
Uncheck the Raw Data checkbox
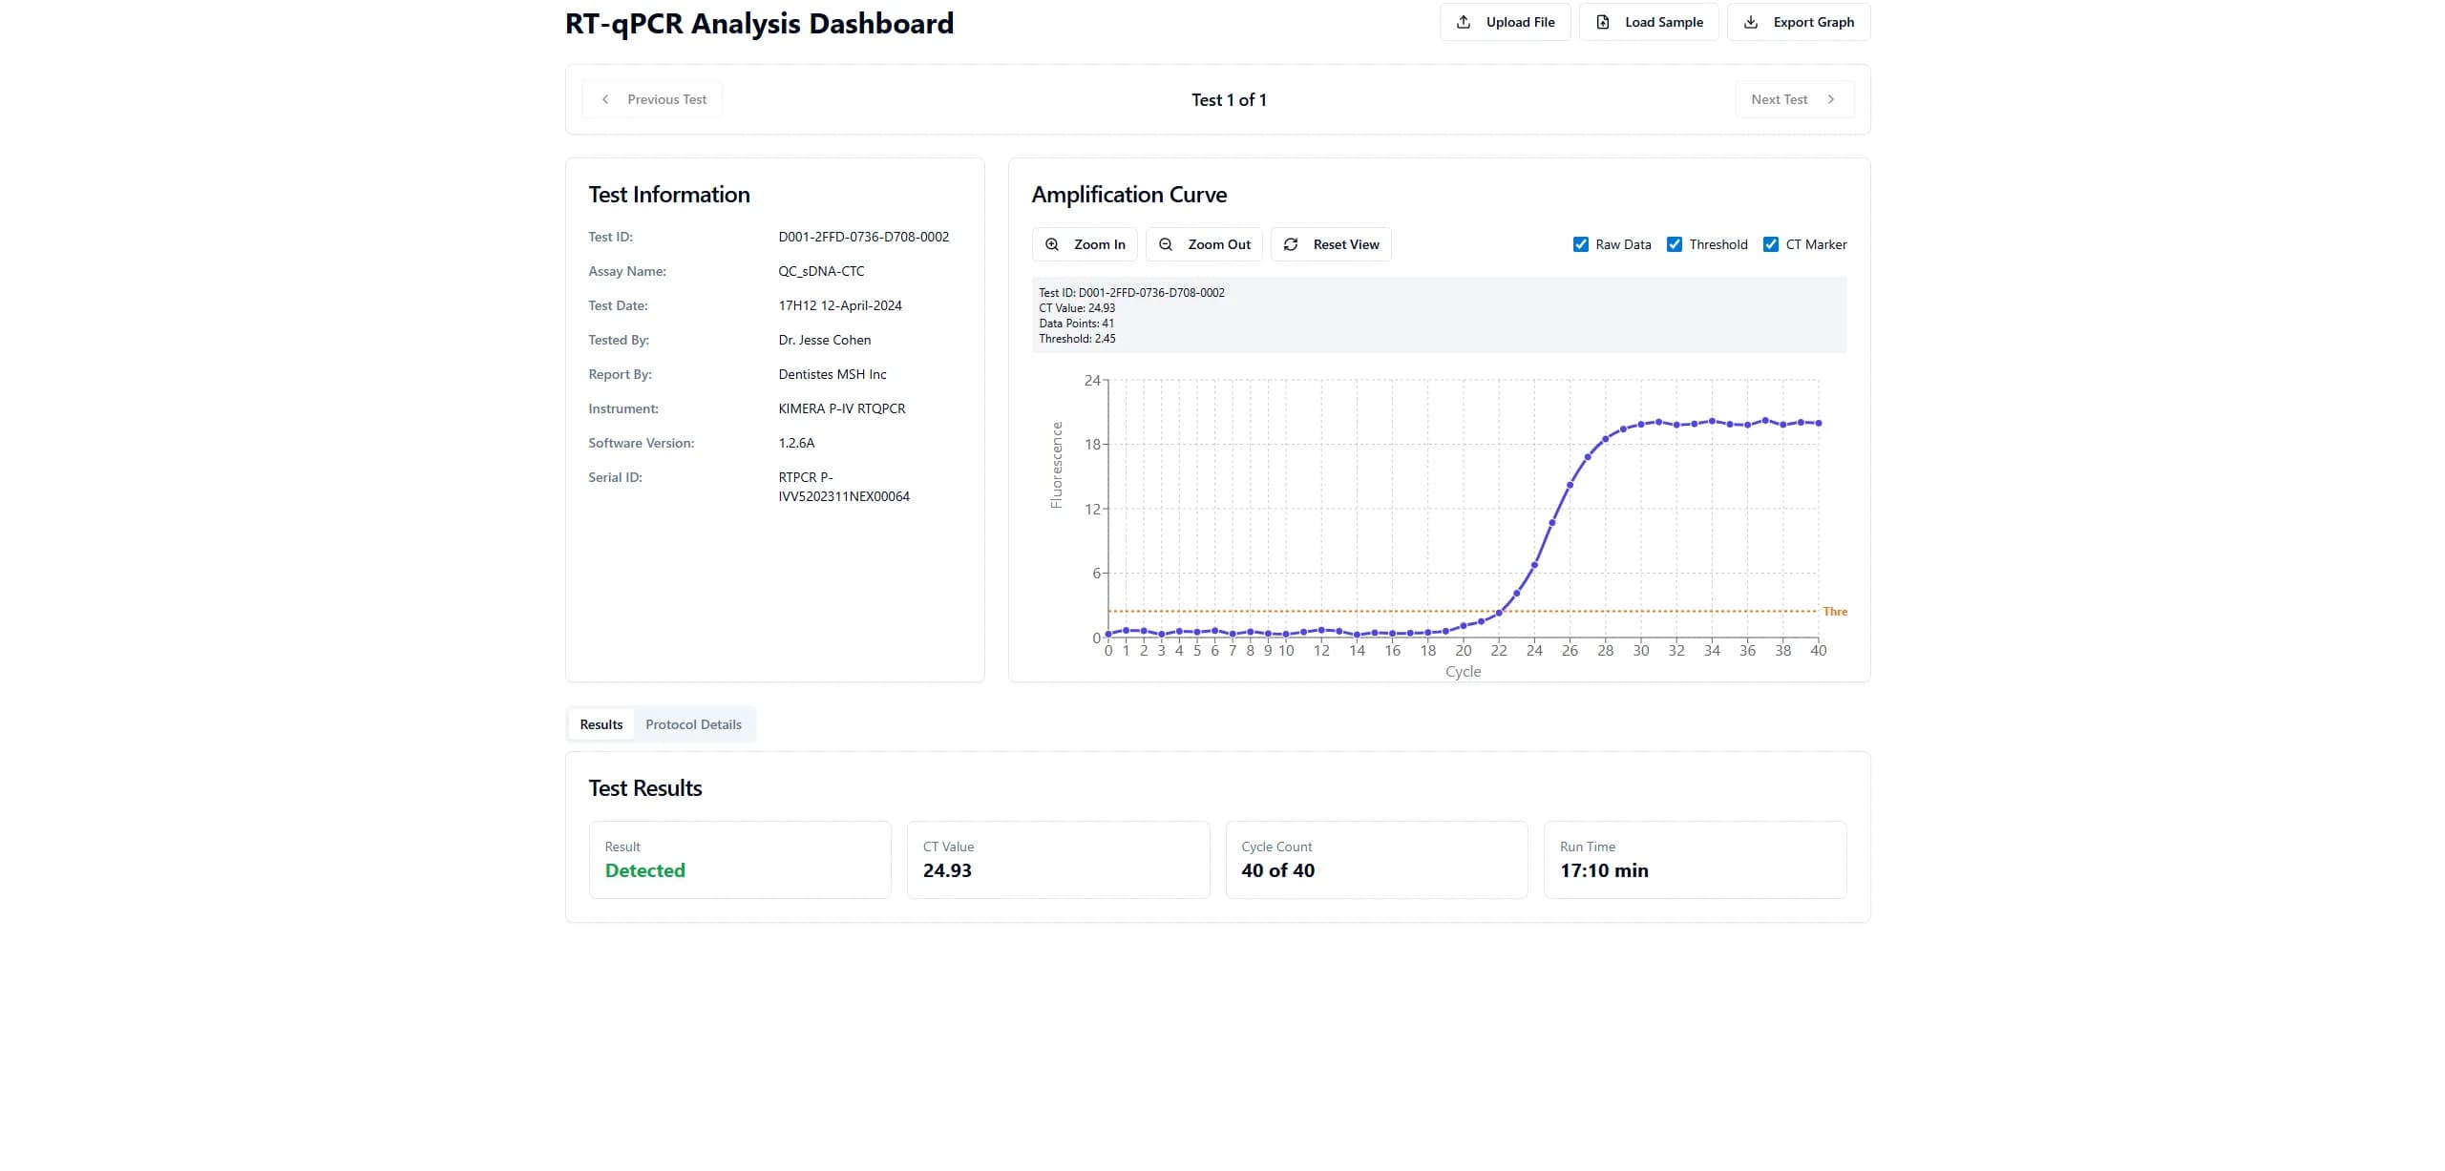pyautogui.click(x=1581, y=244)
